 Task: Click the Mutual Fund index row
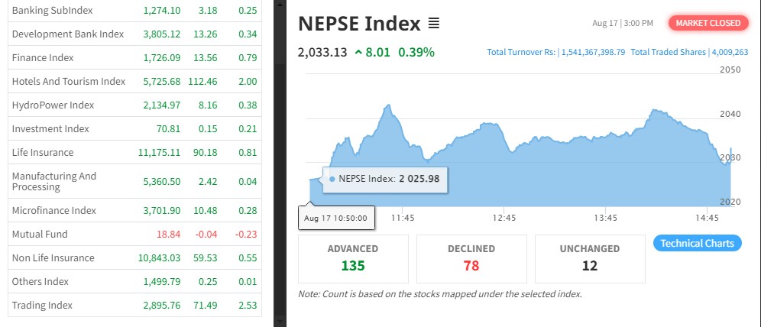40,234
